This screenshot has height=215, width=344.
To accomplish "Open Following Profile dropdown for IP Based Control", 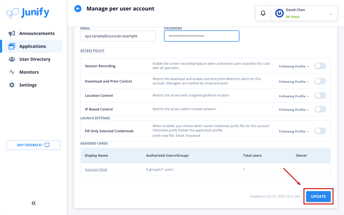I will pos(294,110).
